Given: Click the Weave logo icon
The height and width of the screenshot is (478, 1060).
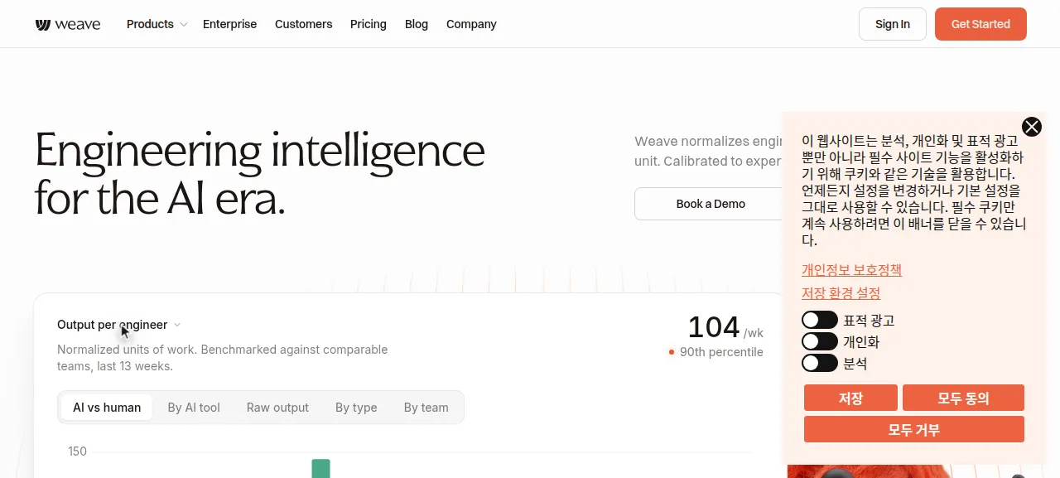Looking at the screenshot, I should (43, 25).
